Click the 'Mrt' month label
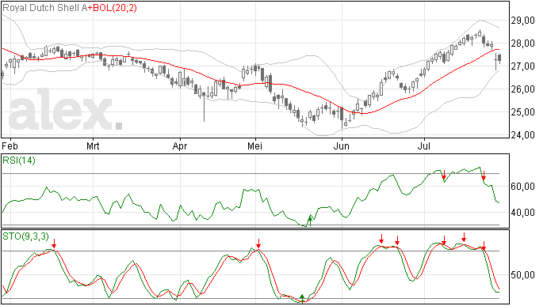 point(93,145)
